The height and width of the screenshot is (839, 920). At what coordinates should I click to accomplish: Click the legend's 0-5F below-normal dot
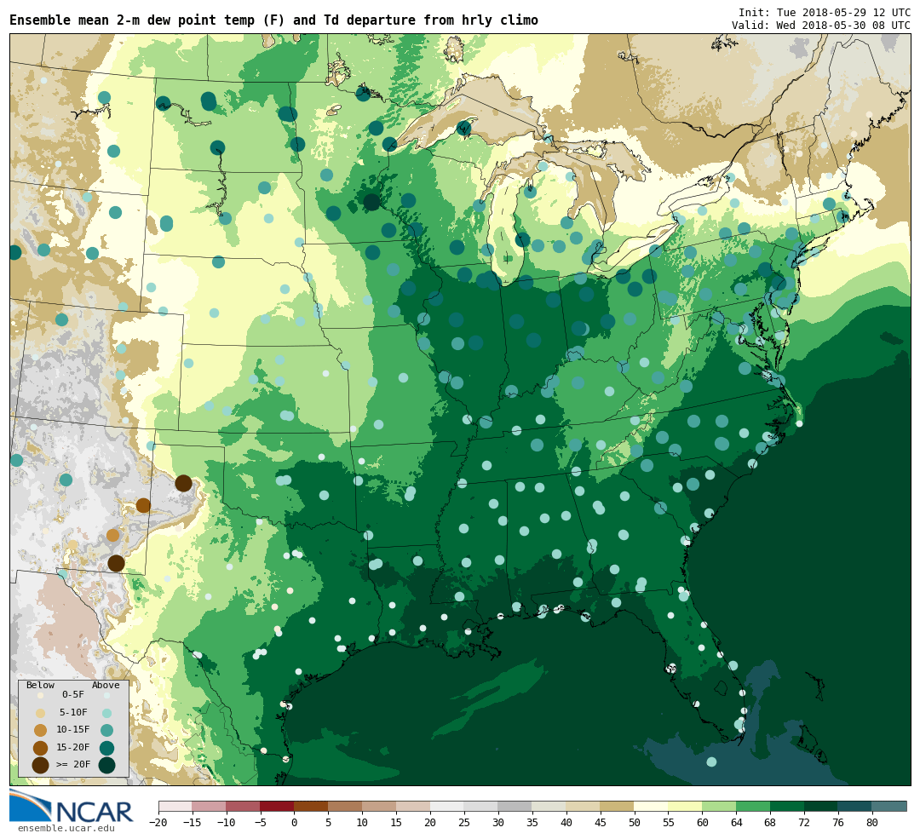click(41, 695)
